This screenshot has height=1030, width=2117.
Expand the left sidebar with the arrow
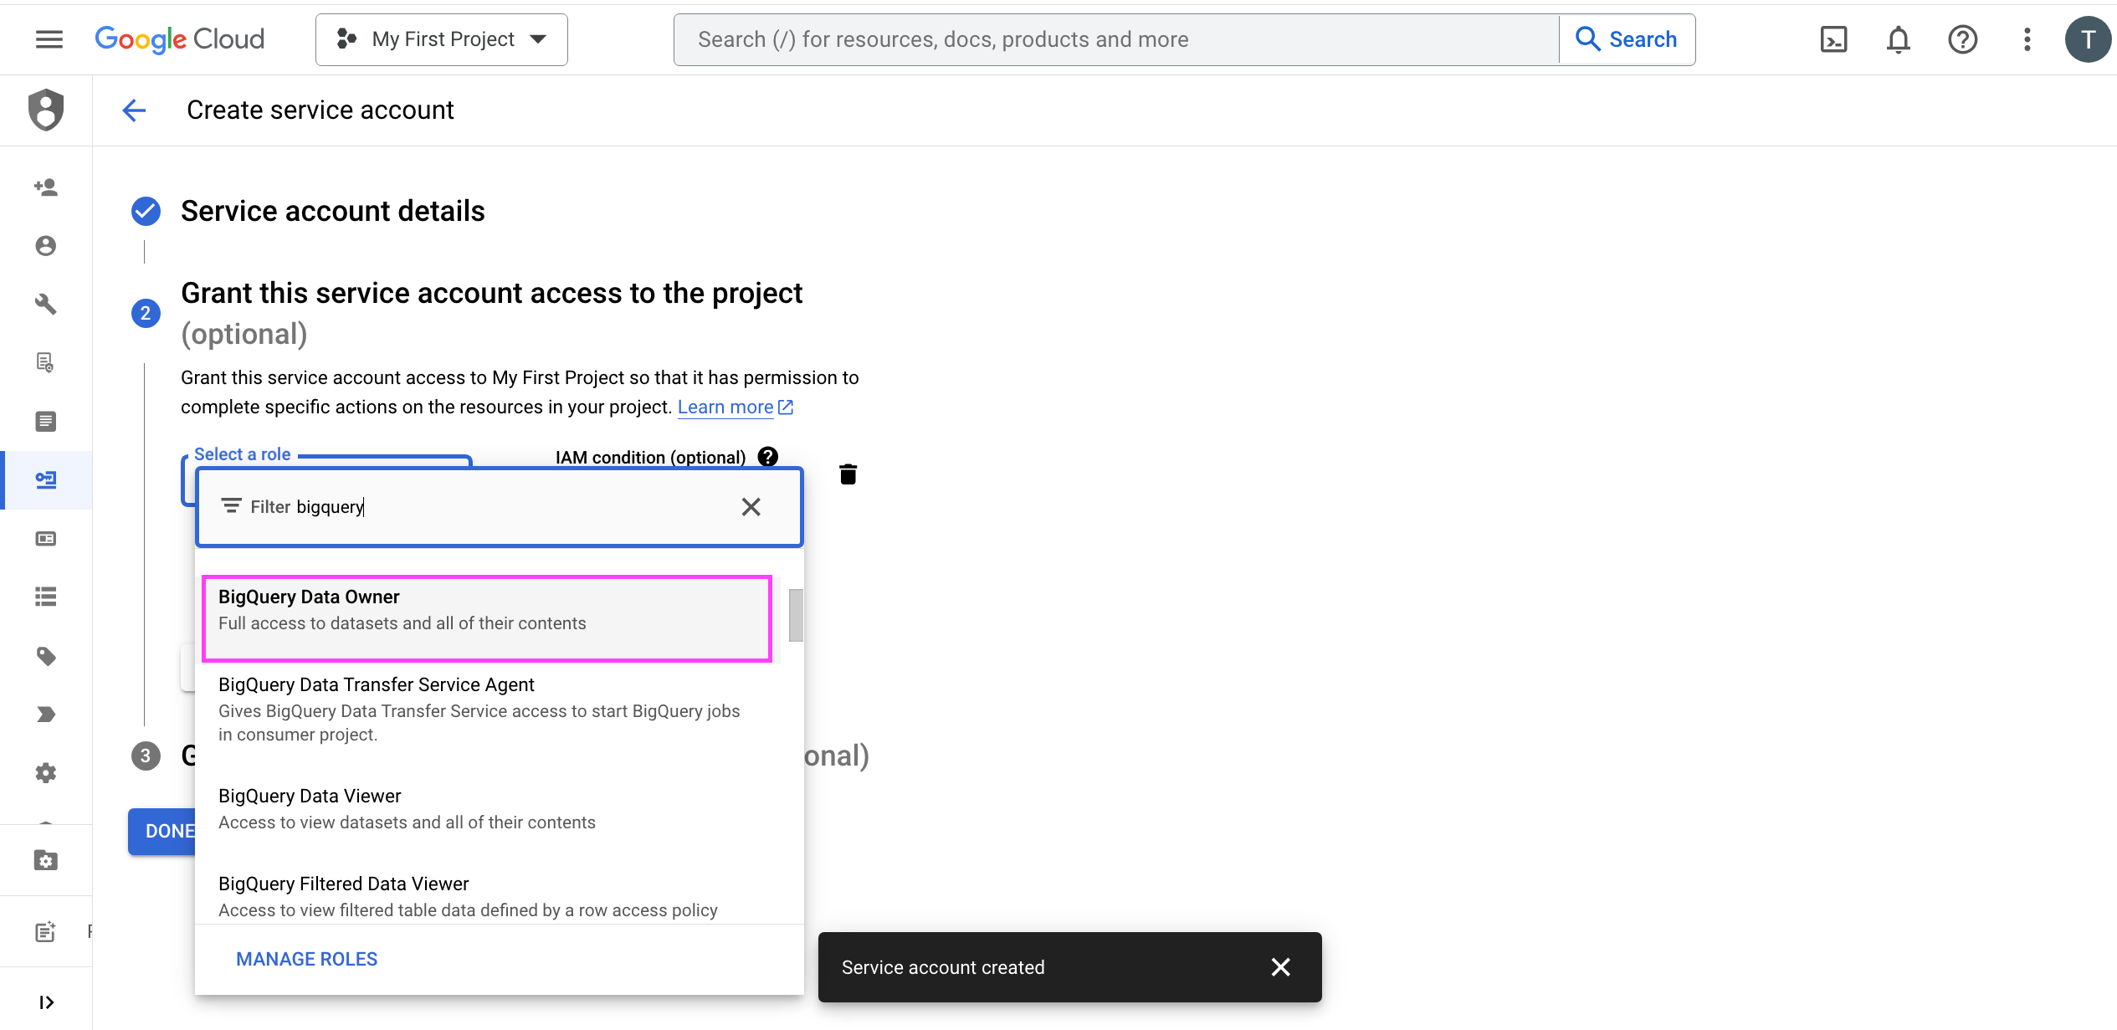pos(46,1002)
